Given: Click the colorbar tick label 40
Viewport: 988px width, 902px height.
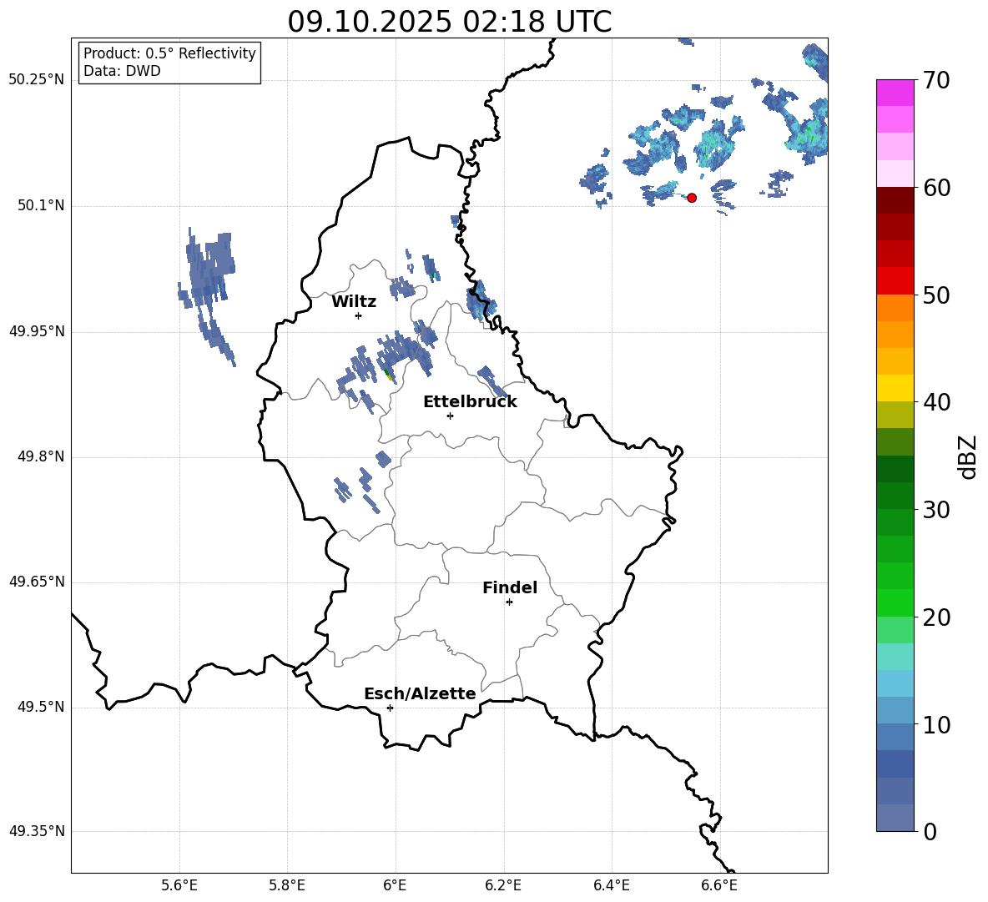Looking at the screenshot, I should [936, 402].
